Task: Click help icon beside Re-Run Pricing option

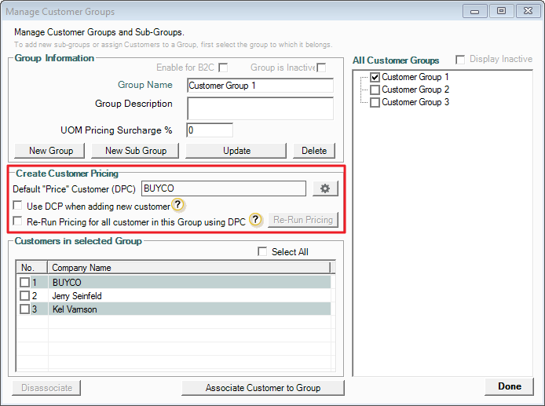Action: [255, 221]
